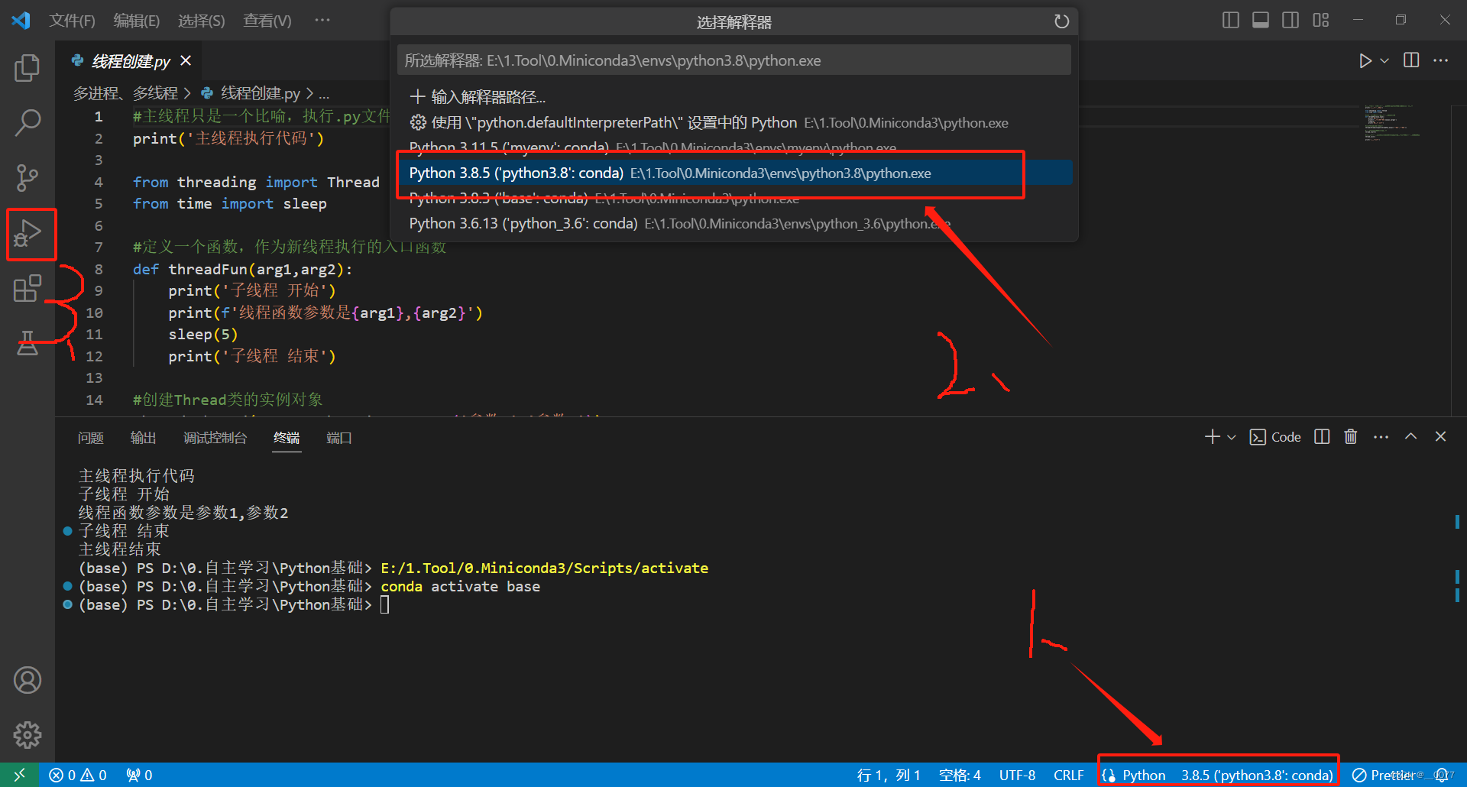Open the 编辑(E) menu
The image size is (1467, 787).
pos(137,21)
